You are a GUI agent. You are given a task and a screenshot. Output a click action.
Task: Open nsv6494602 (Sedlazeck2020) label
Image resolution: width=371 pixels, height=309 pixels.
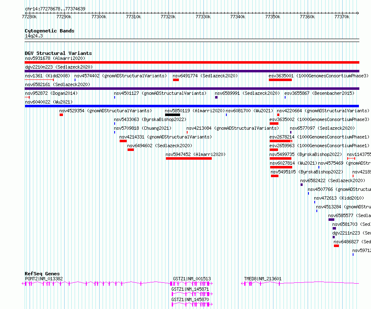pyautogui.click(x=160, y=146)
